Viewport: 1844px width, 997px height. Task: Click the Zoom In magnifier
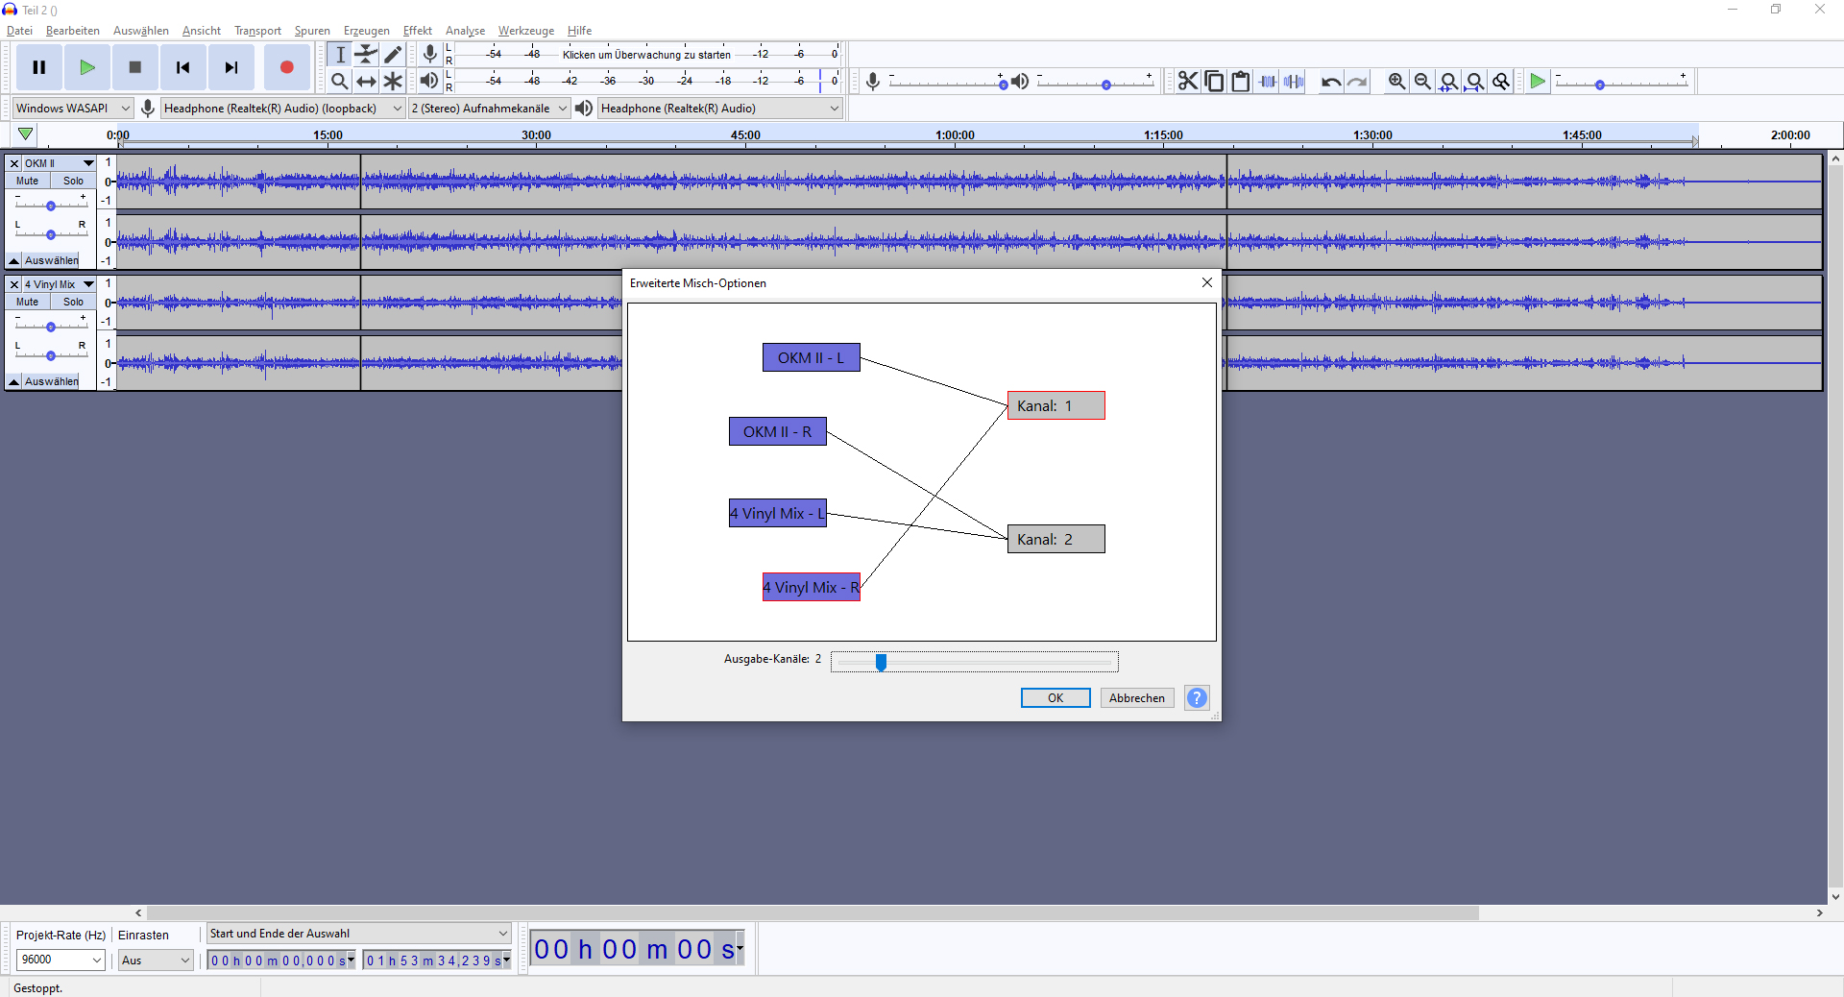(1396, 82)
